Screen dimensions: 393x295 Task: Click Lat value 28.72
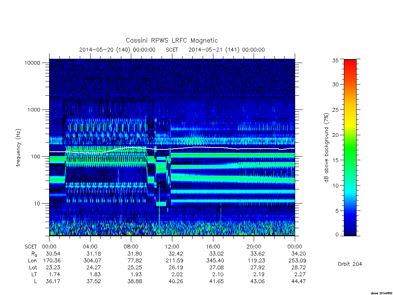[299, 267]
